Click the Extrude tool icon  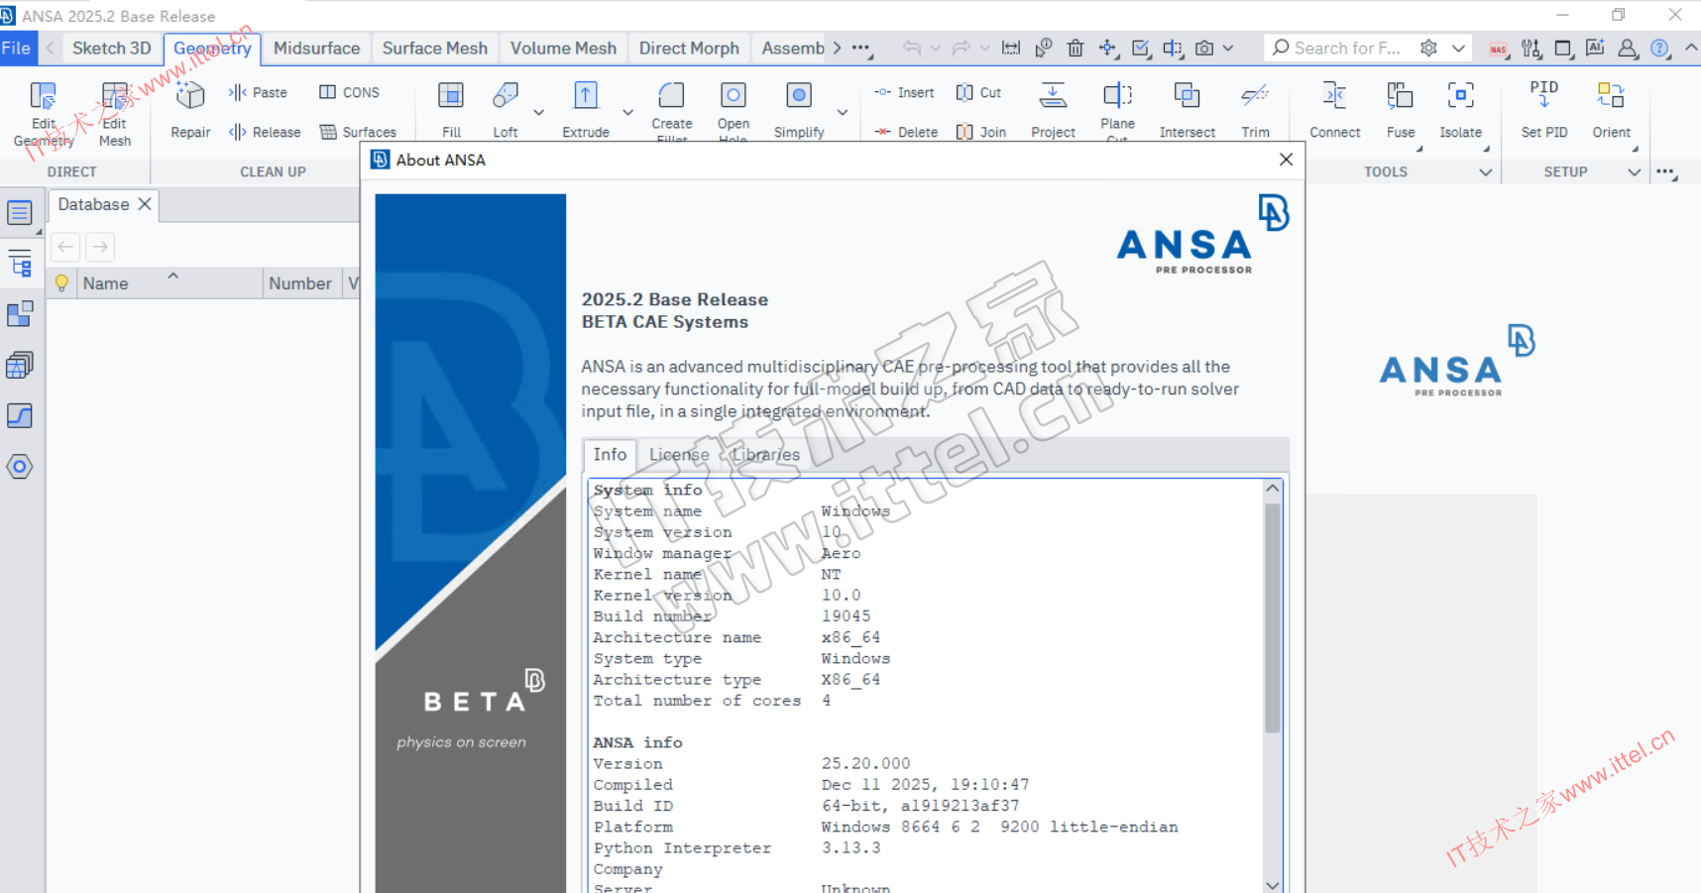pyautogui.click(x=585, y=96)
